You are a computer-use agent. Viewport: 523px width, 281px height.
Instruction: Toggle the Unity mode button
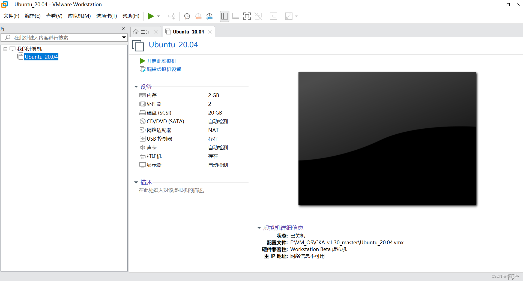point(258,16)
